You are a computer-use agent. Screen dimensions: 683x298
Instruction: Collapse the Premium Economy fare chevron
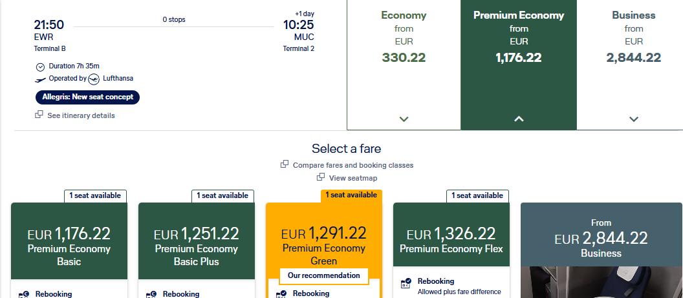coord(518,119)
